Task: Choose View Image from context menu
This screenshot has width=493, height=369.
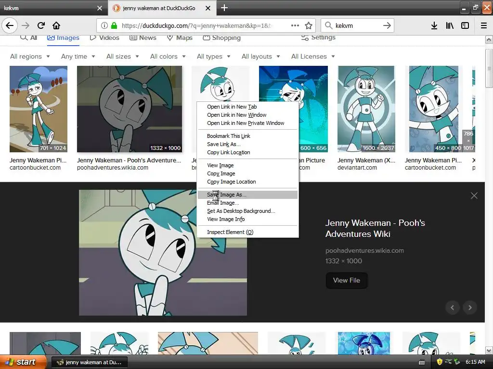Action: tap(247, 165)
